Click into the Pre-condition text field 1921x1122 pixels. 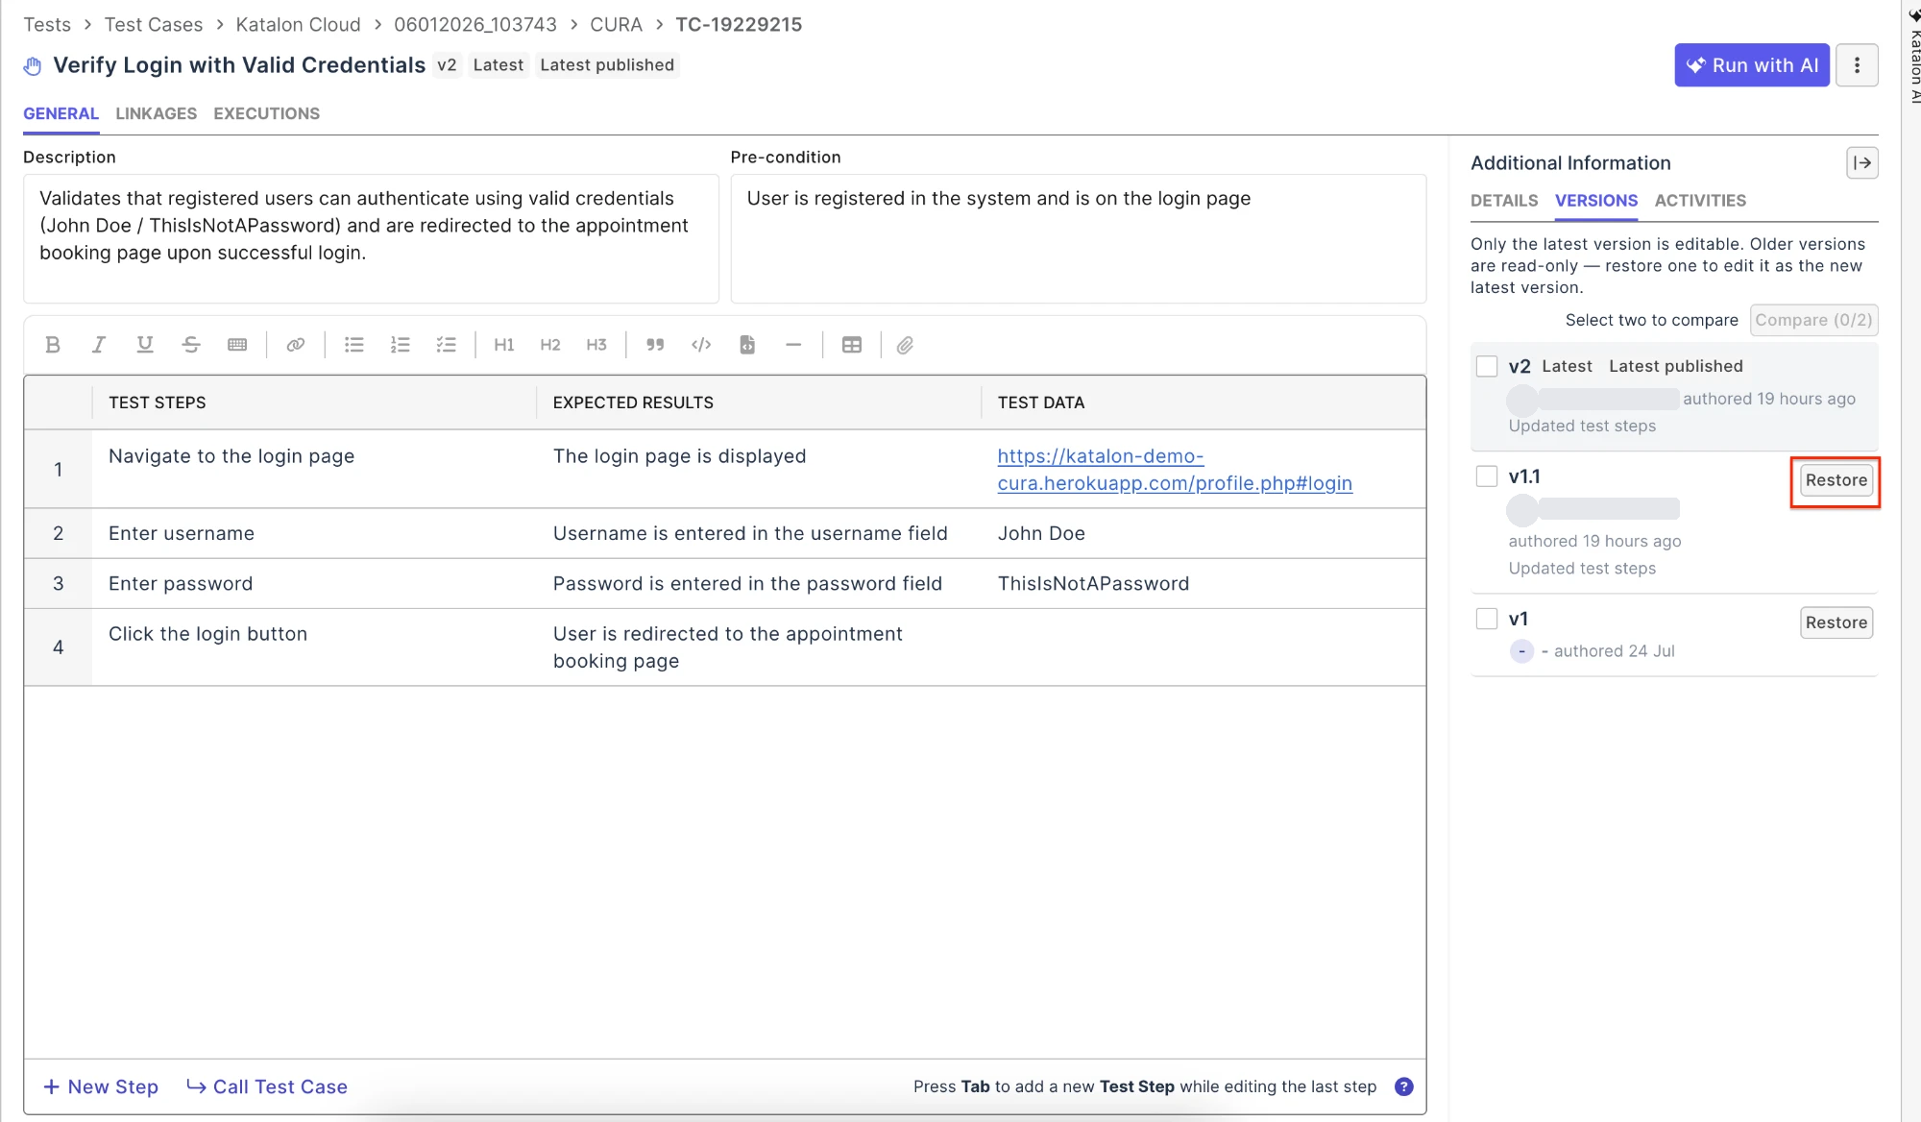coord(1078,238)
